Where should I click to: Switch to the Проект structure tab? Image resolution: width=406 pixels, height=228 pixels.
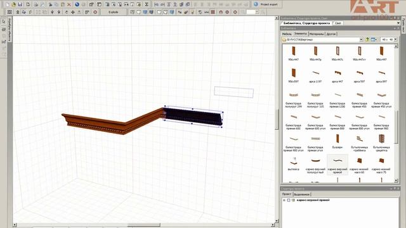[287, 194]
